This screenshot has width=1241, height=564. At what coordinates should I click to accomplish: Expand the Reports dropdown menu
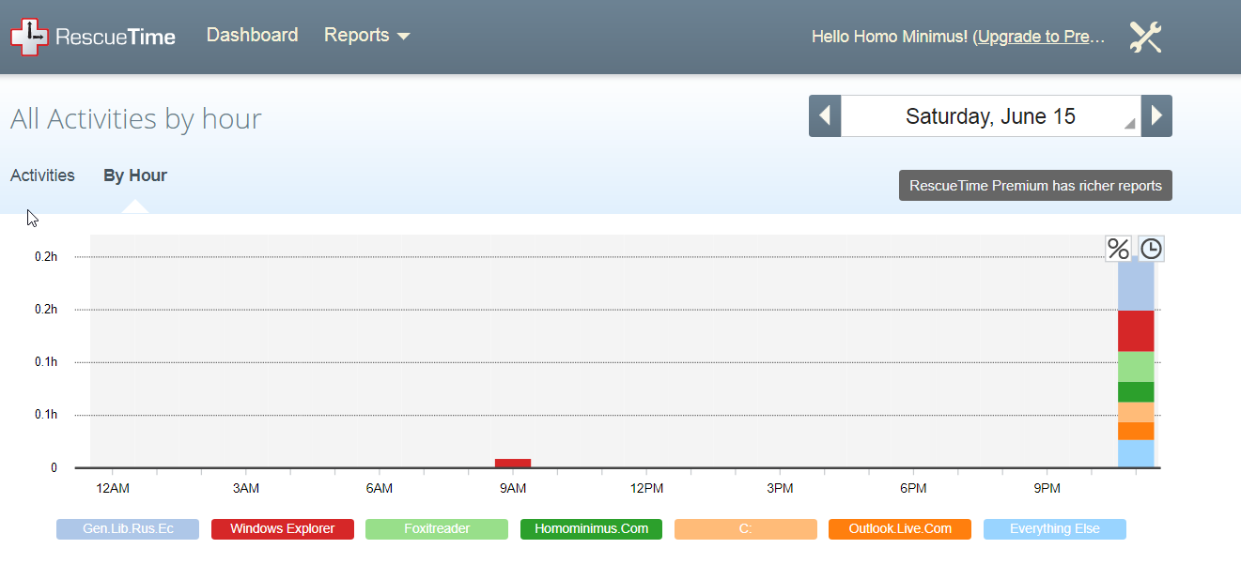367,36
